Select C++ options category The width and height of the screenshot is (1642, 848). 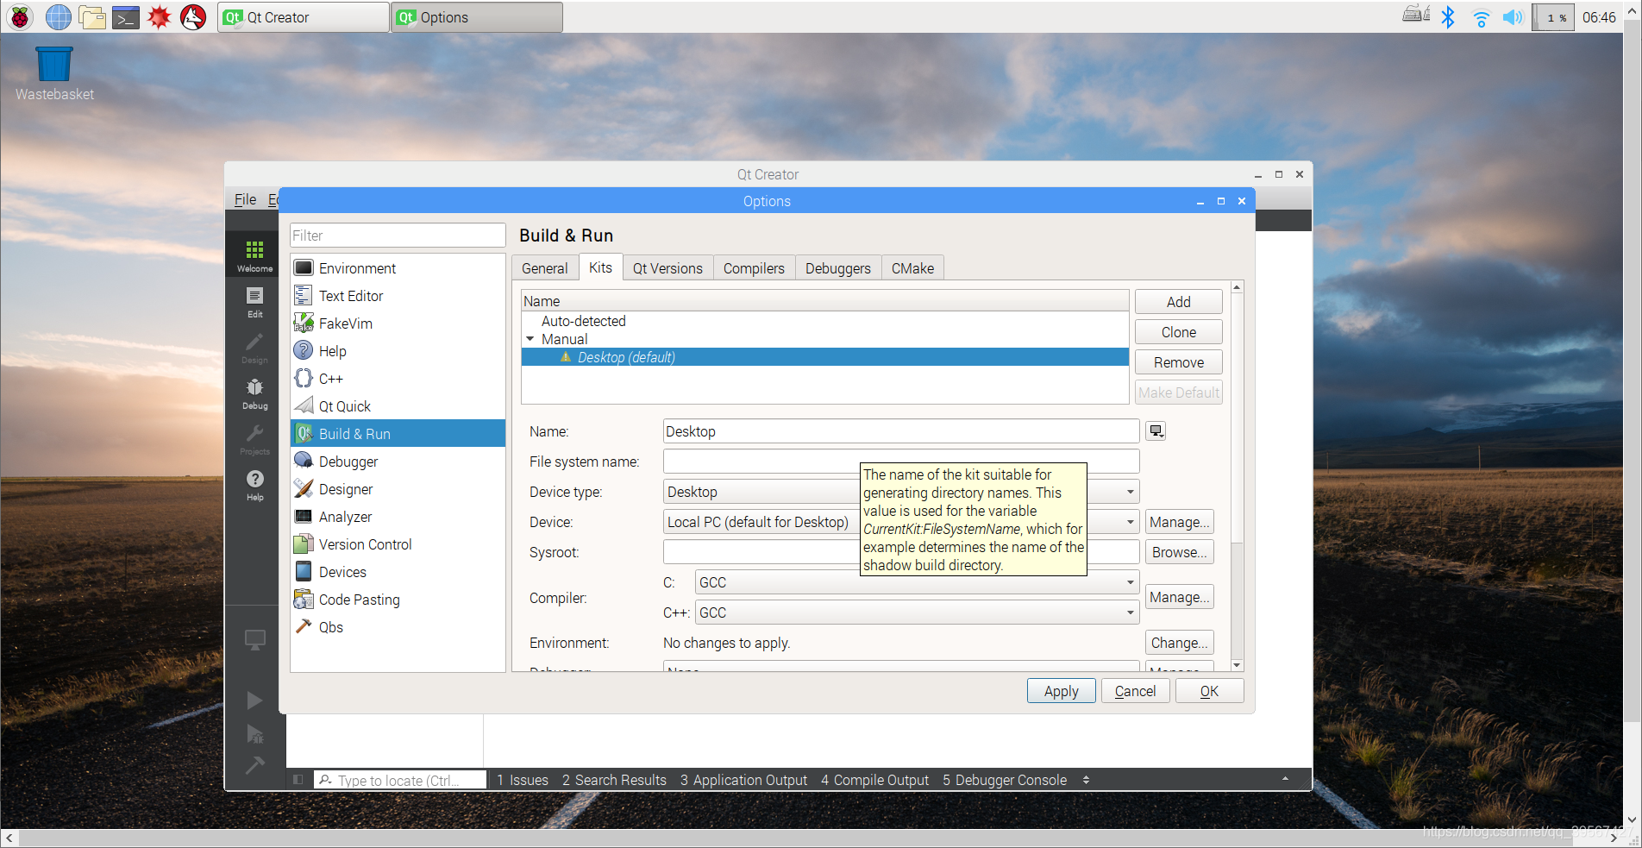[398, 379]
